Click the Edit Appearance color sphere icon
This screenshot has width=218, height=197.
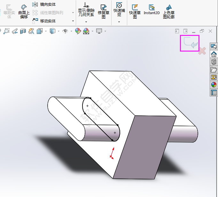78,31
